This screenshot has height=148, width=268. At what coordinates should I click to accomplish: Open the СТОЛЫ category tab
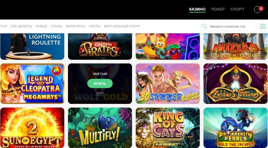pos(56,26)
